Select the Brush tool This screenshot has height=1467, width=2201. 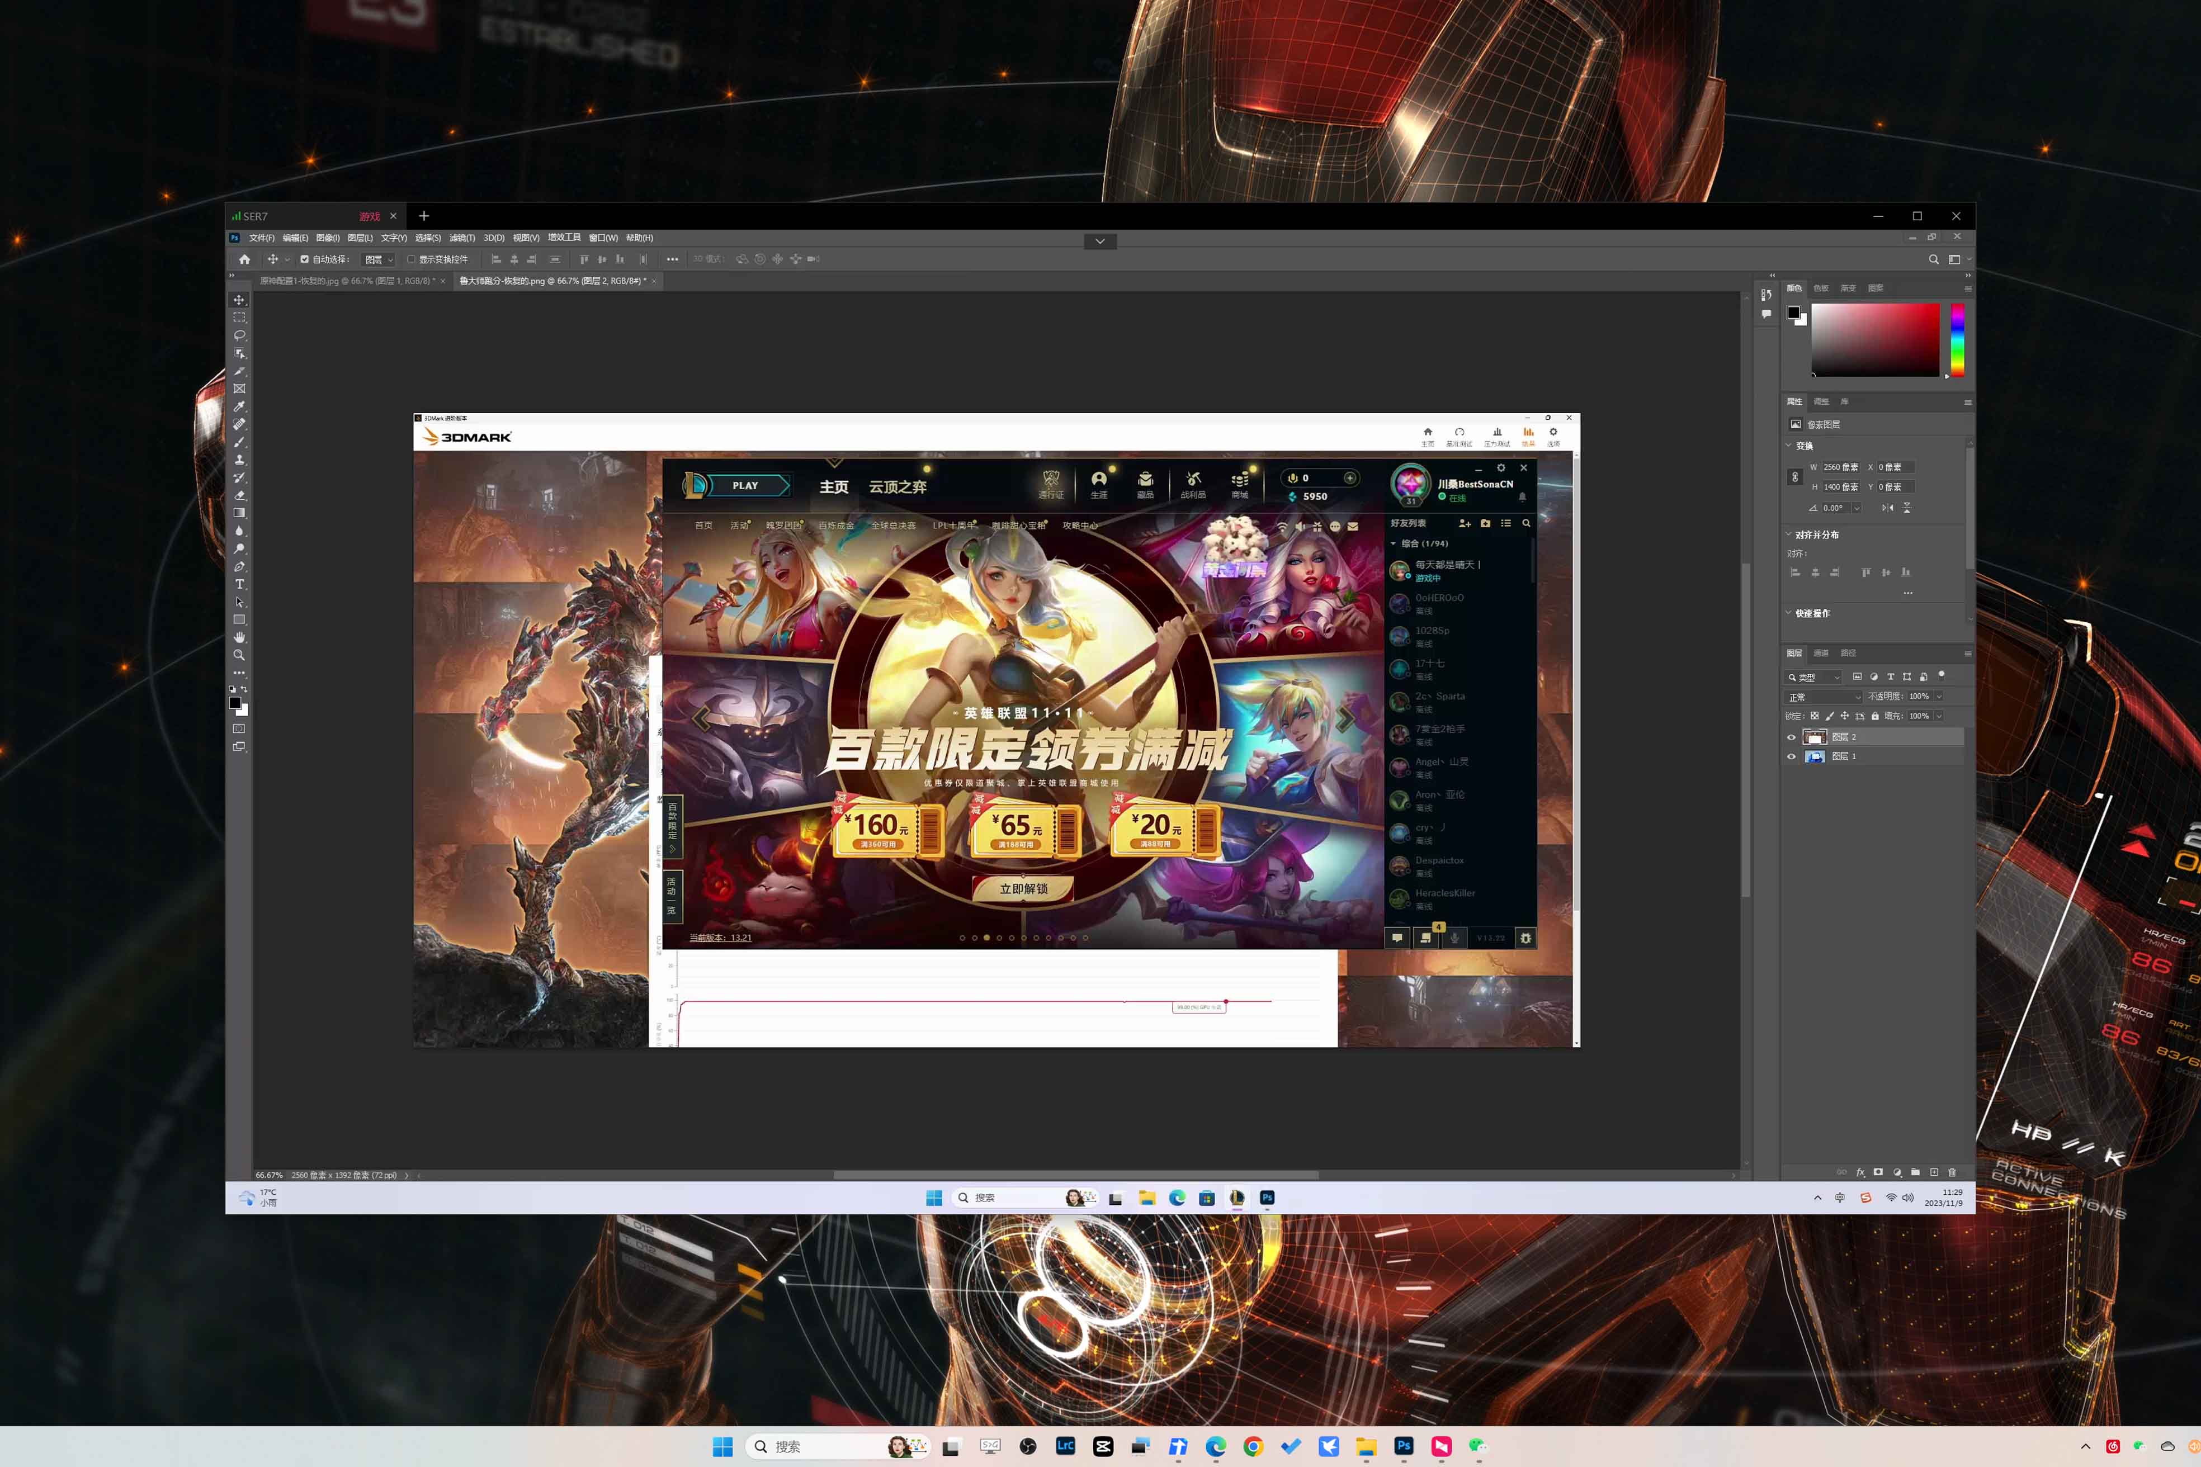[239, 442]
